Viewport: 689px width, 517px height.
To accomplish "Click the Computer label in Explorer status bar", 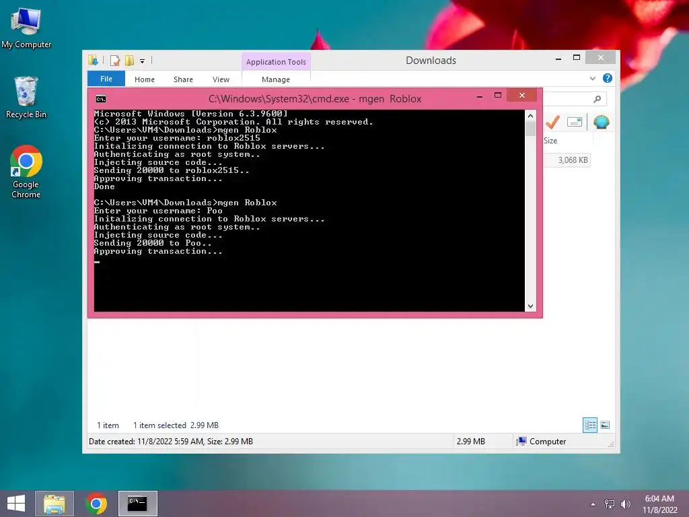I will point(548,442).
